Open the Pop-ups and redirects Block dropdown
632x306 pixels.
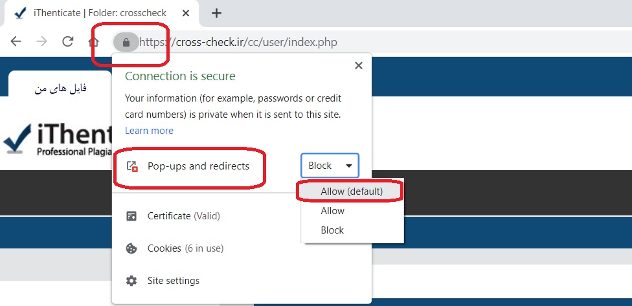click(330, 166)
